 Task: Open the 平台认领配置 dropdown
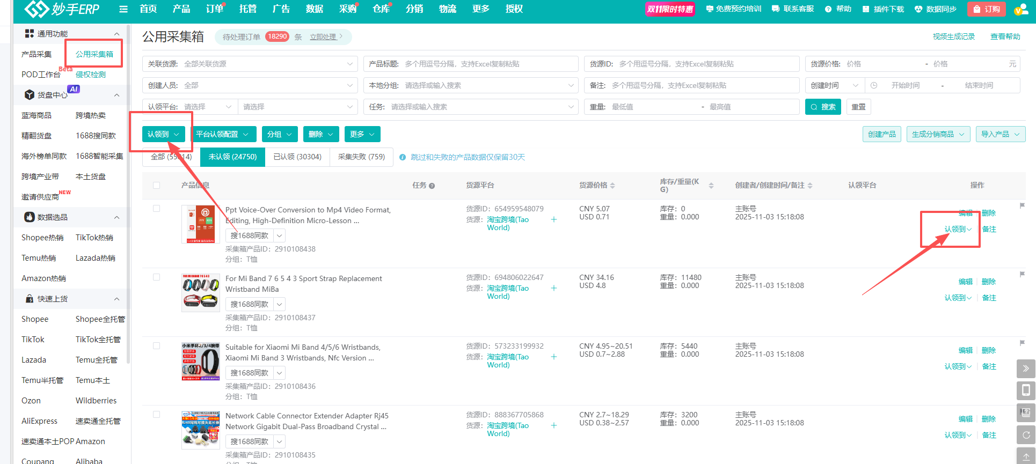point(222,134)
